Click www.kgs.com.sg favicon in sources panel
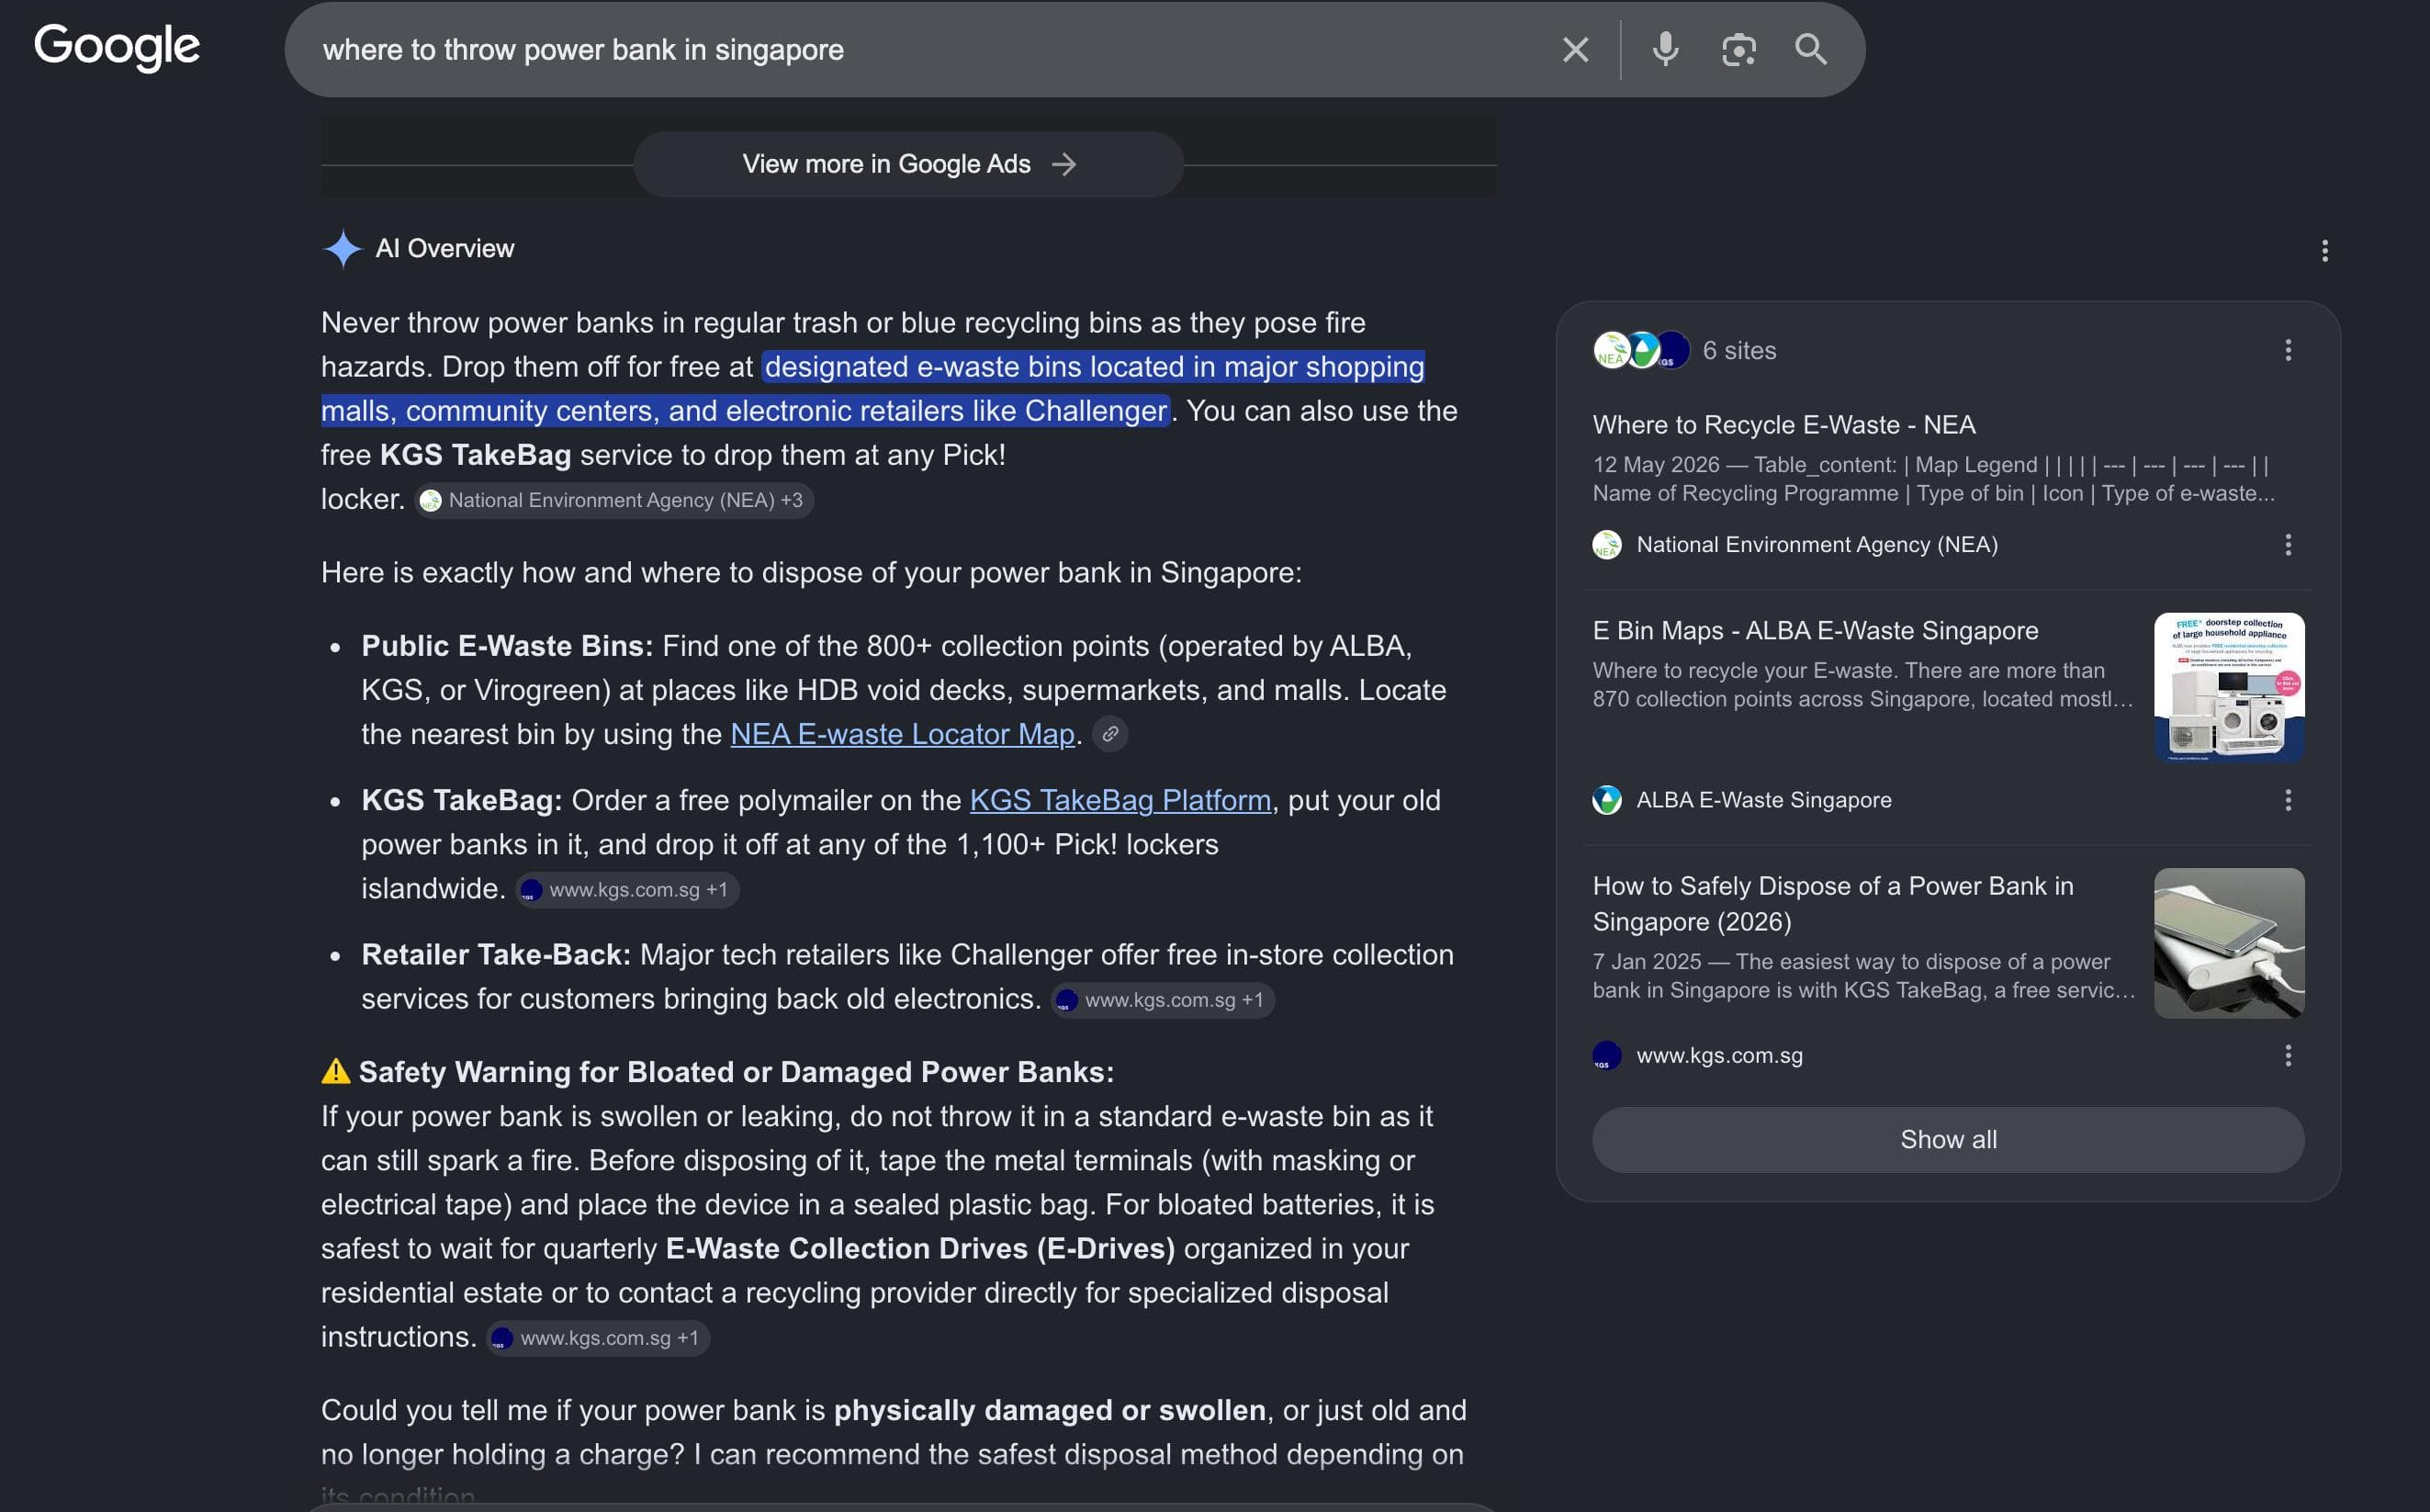Screen dimensions: 2430x1512 point(1606,1055)
